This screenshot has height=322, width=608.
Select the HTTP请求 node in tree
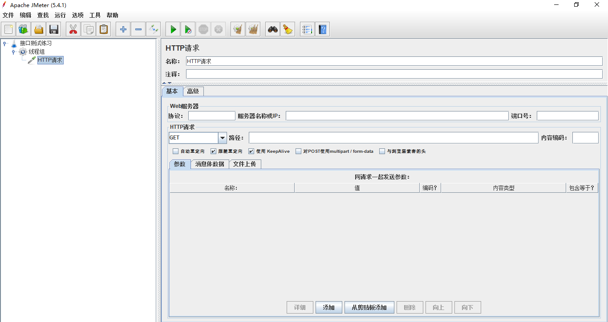pos(50,60)
